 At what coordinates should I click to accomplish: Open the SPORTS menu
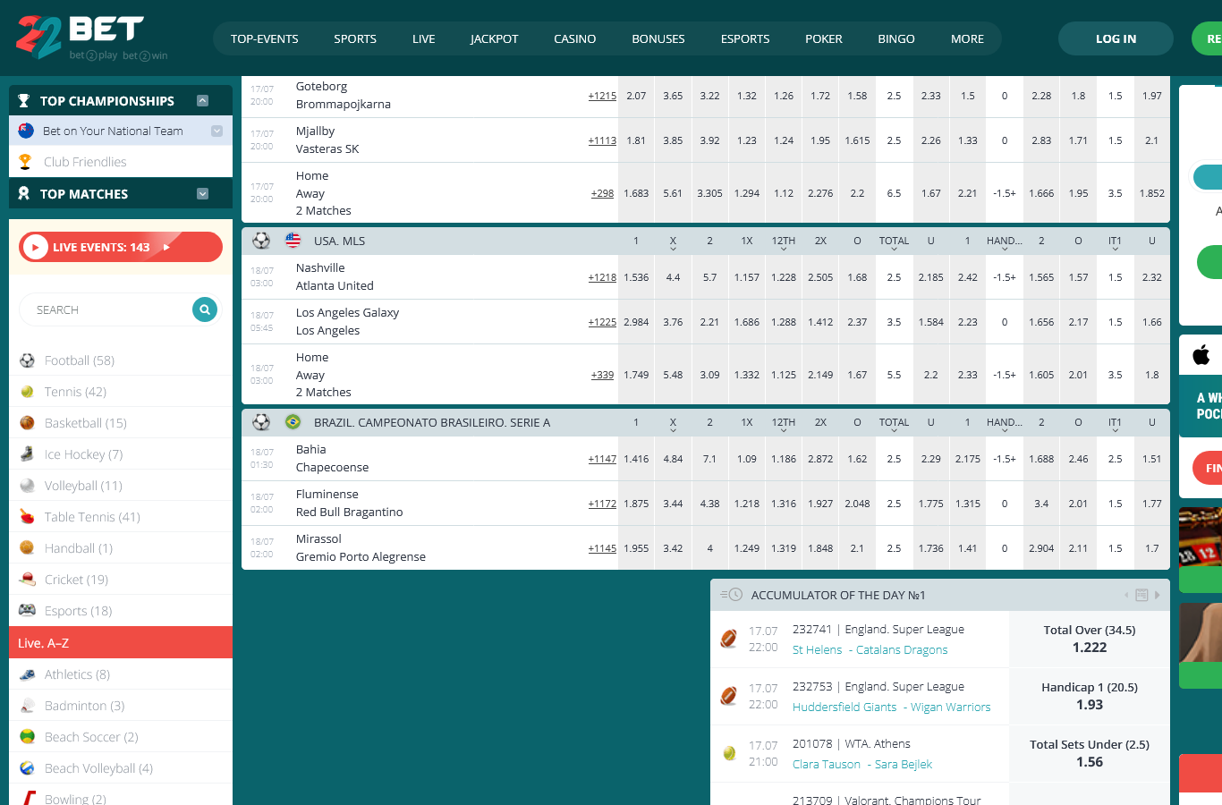pyautogui.click(x=355, y=38)
